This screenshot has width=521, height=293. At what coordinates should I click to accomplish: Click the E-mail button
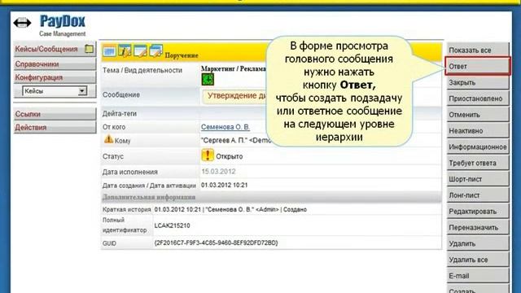(x=478, y=276)
